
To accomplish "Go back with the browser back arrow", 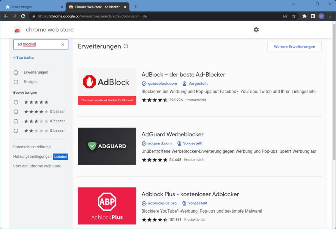I will pos(6,16).
